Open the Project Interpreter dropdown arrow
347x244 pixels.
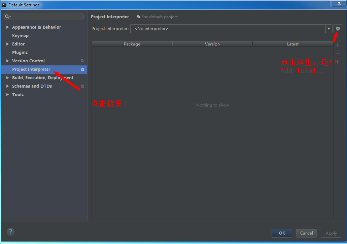pyautogui.click(x=329, y=29)
